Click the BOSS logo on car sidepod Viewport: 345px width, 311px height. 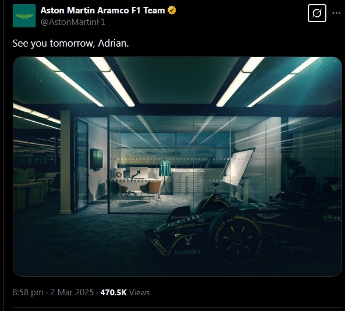pos(332,219)
